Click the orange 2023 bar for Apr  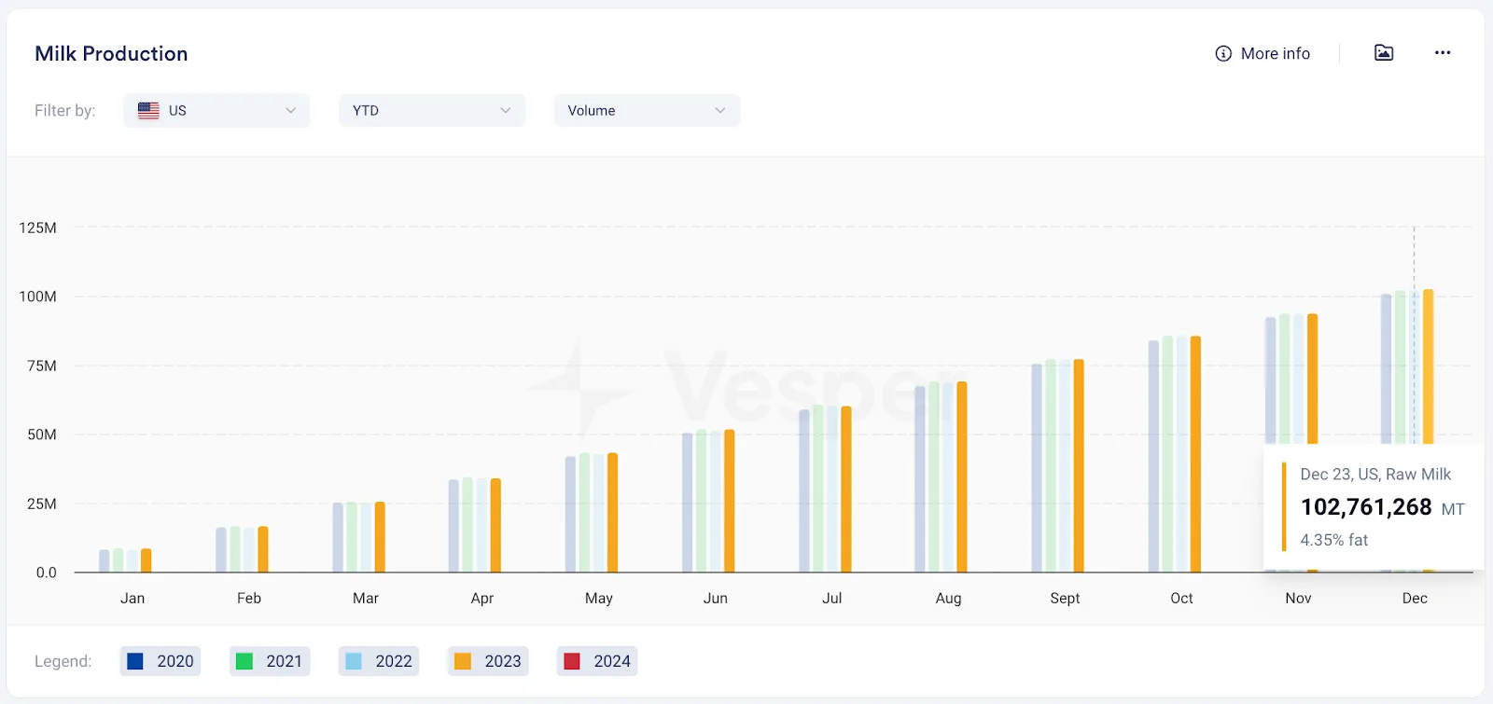(496, 525)
